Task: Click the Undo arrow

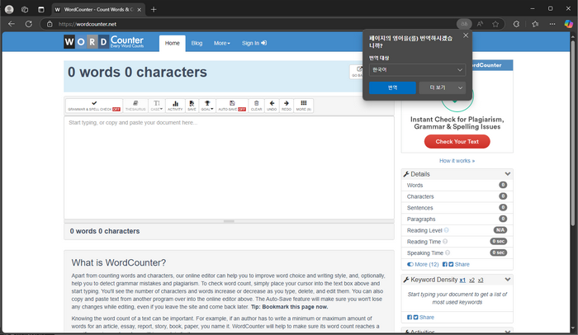Action: click(272, 106)
